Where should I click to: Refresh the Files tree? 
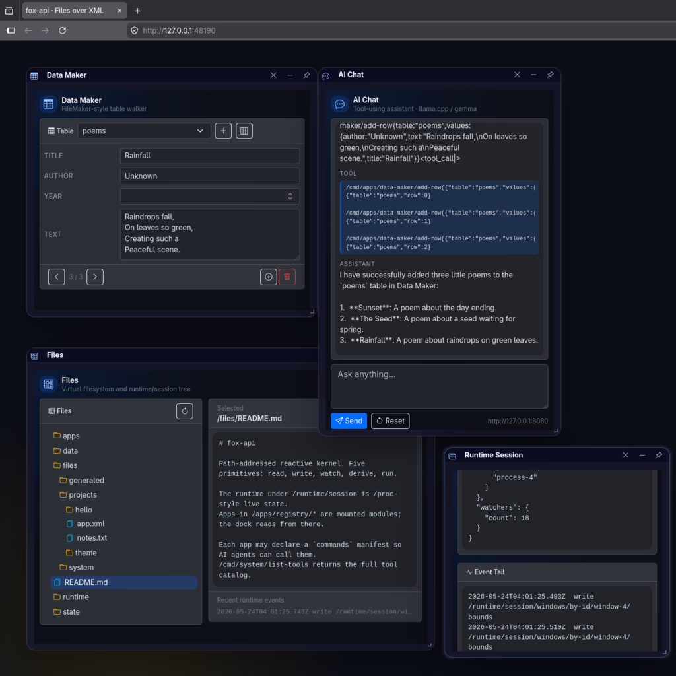[185, 411]
